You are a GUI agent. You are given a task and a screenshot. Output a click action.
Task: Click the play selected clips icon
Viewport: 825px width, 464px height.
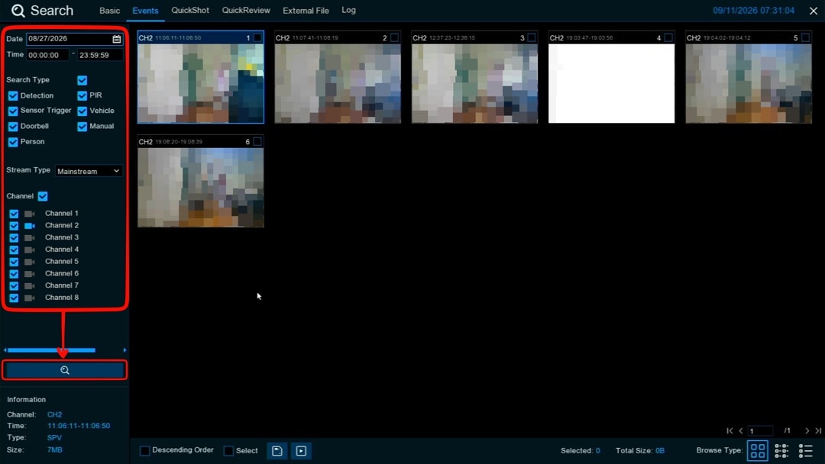[x=301, y=451]
